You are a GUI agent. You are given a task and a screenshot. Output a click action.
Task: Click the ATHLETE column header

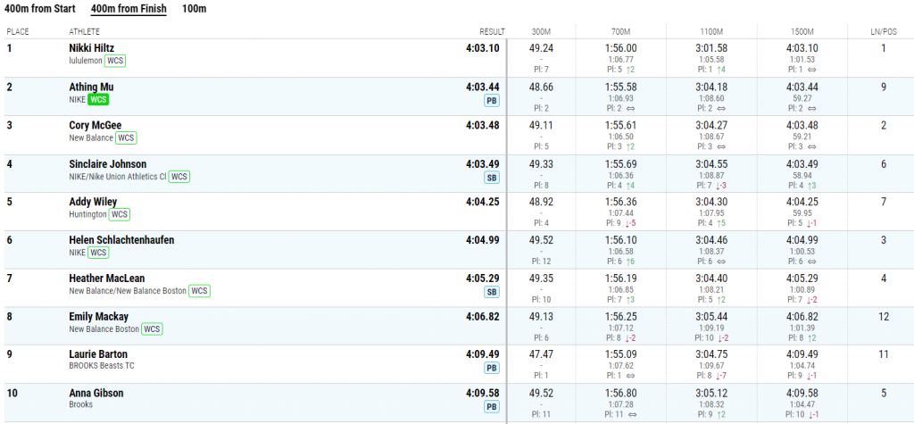pos(85,31)
